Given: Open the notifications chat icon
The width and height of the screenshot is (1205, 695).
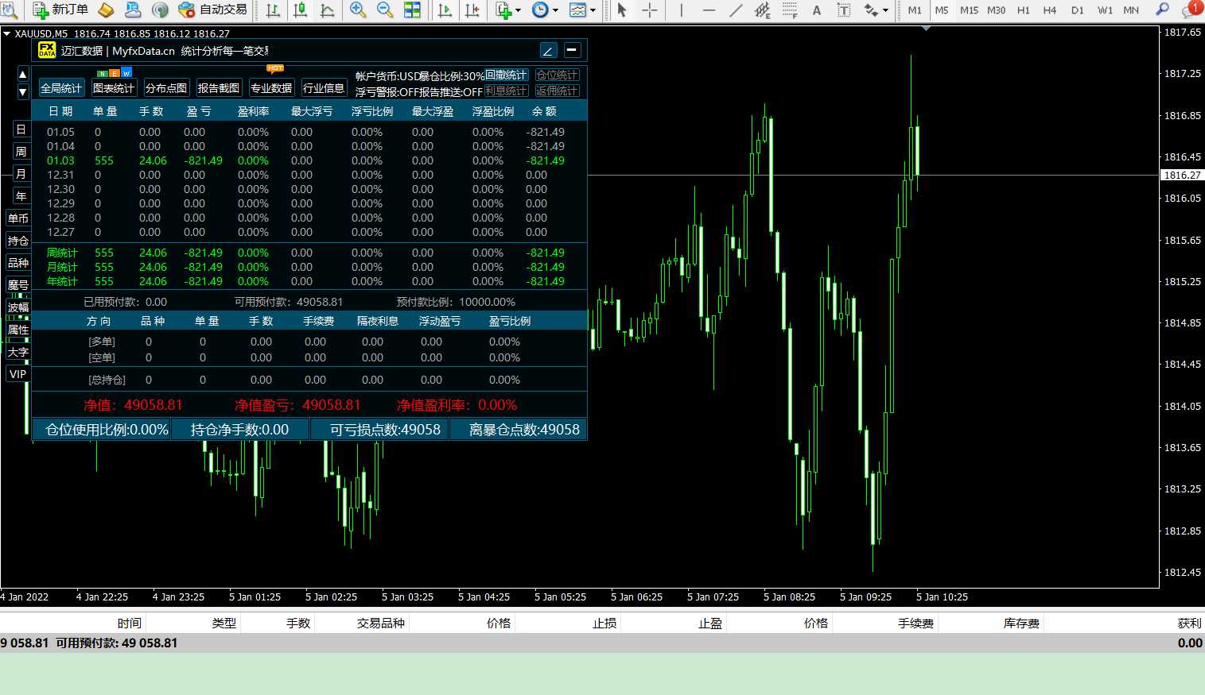Looking at the screenshot, I should click(x=1191, y=10).
